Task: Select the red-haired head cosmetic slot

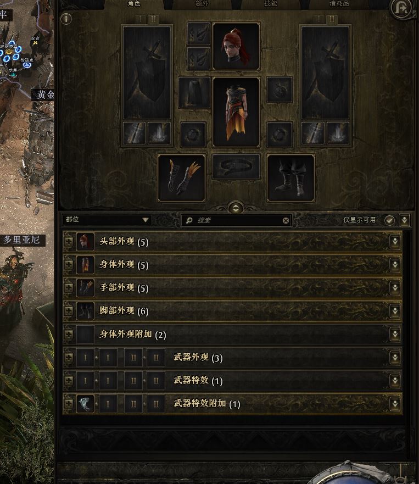Action: 236,46
